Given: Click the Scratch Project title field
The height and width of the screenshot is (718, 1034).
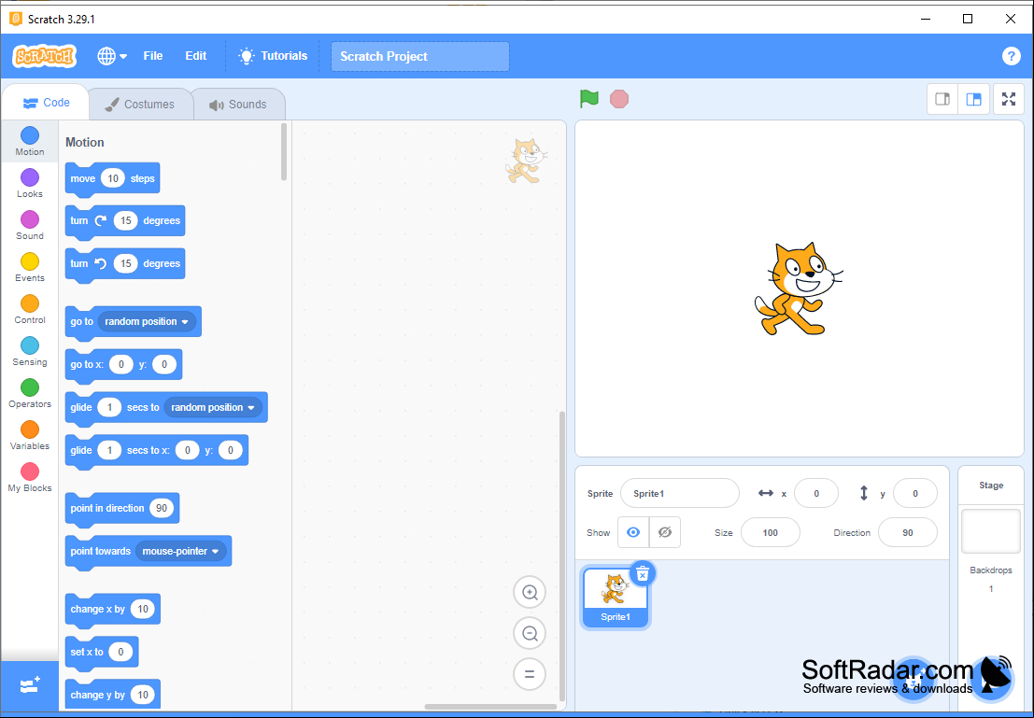Looking at the screenshot, I should (x=420, y=57).
